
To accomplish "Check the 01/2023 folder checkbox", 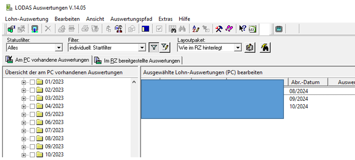I will tap(32, 82).
